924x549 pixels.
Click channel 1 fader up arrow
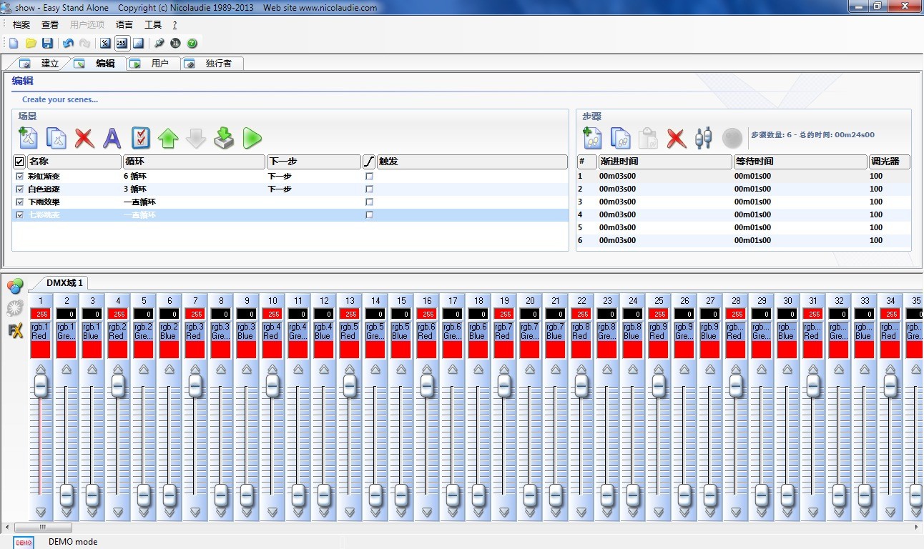[41, 370]
